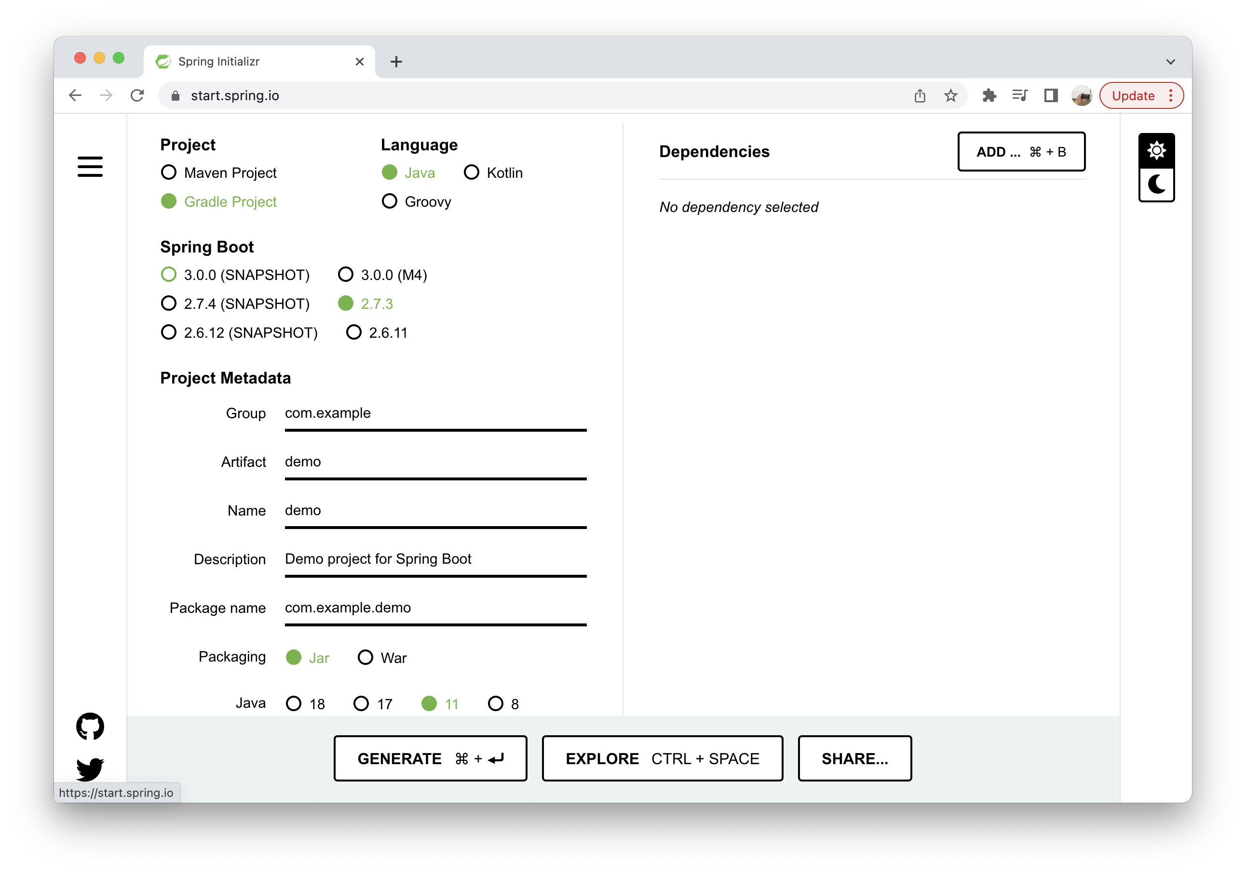Switch to light theme via the sun icon
The width and height of the screenshot is (1246, 874).
pos(1156,150)
